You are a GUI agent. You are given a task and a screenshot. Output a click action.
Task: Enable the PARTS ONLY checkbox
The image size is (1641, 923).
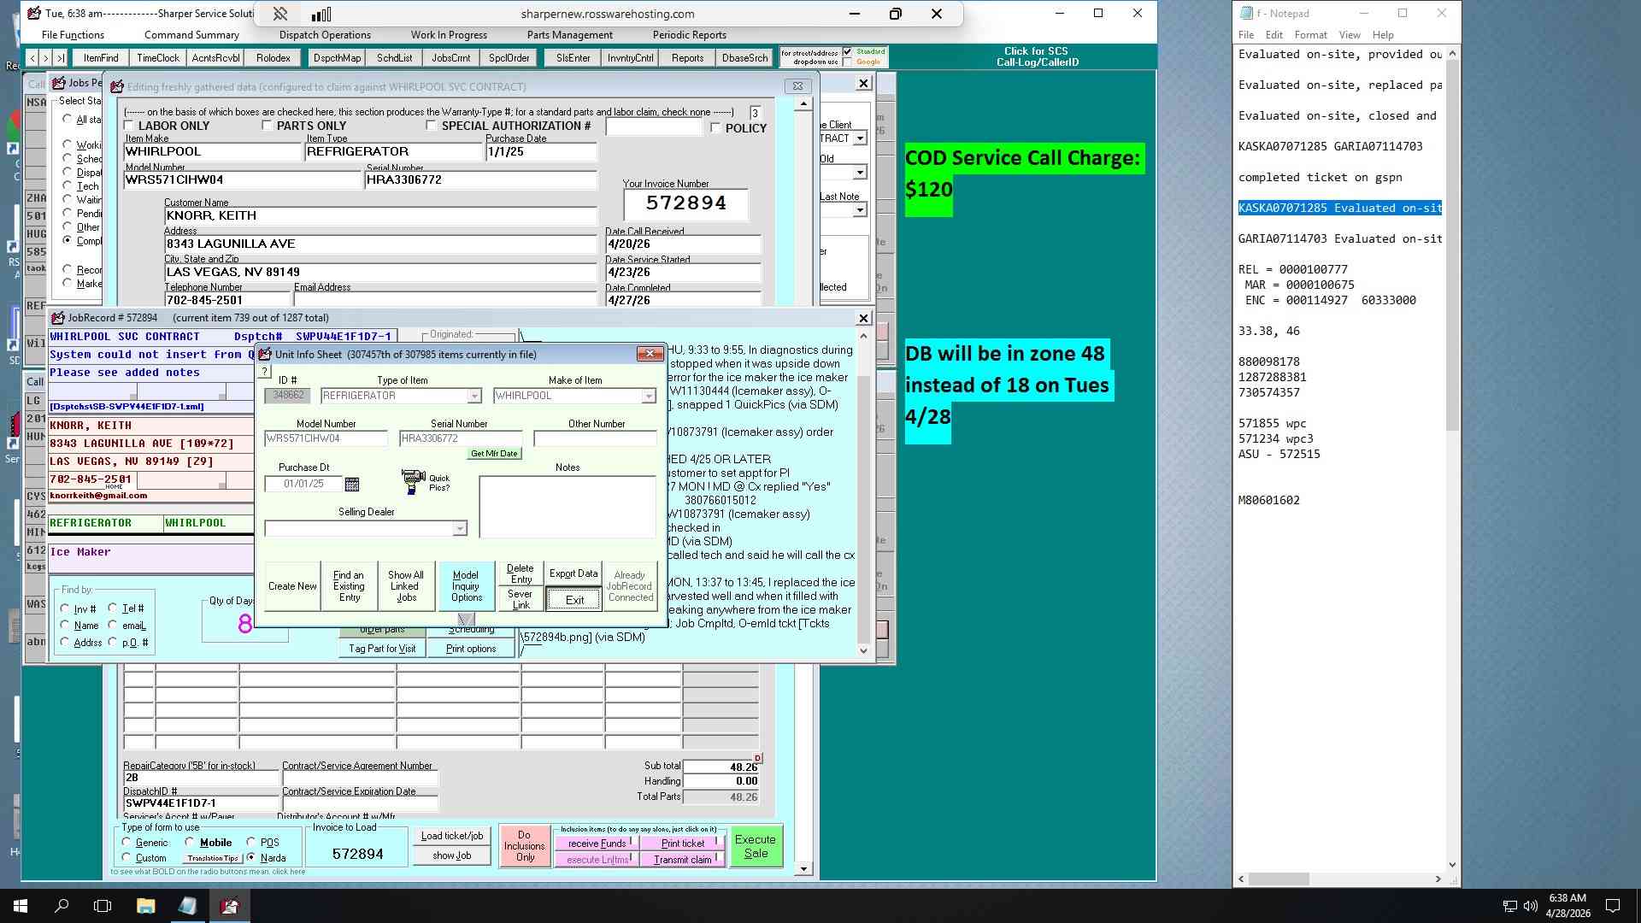(267, 126)
